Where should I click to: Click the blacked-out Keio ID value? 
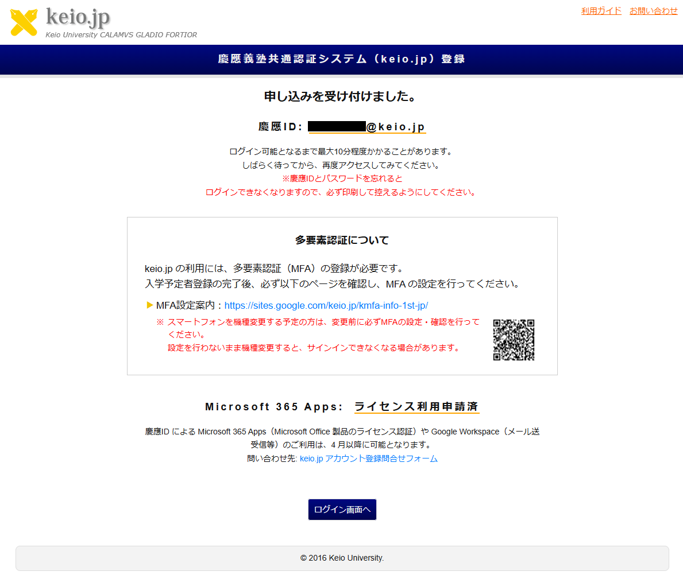click(x=337, y=127)
